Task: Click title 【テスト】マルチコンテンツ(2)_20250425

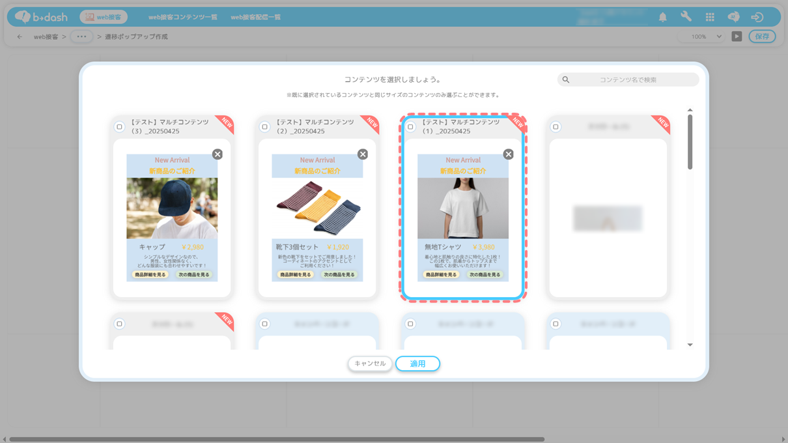Action: point(315,126)
